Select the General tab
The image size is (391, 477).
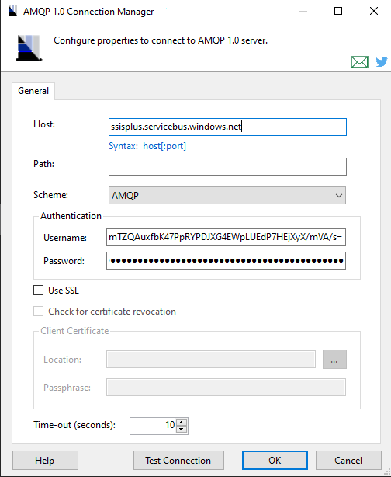pyautogui.click(x=33, y=91)
